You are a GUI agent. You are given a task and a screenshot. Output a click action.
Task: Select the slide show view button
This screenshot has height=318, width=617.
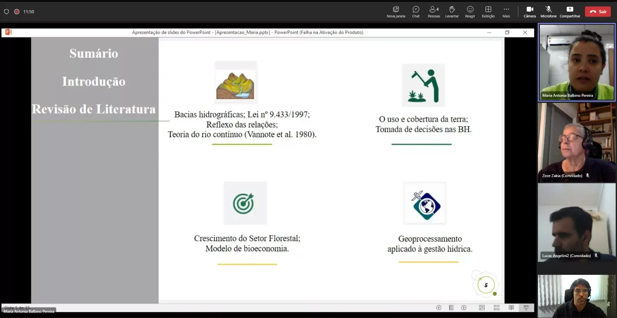click(x=526, y=308)
